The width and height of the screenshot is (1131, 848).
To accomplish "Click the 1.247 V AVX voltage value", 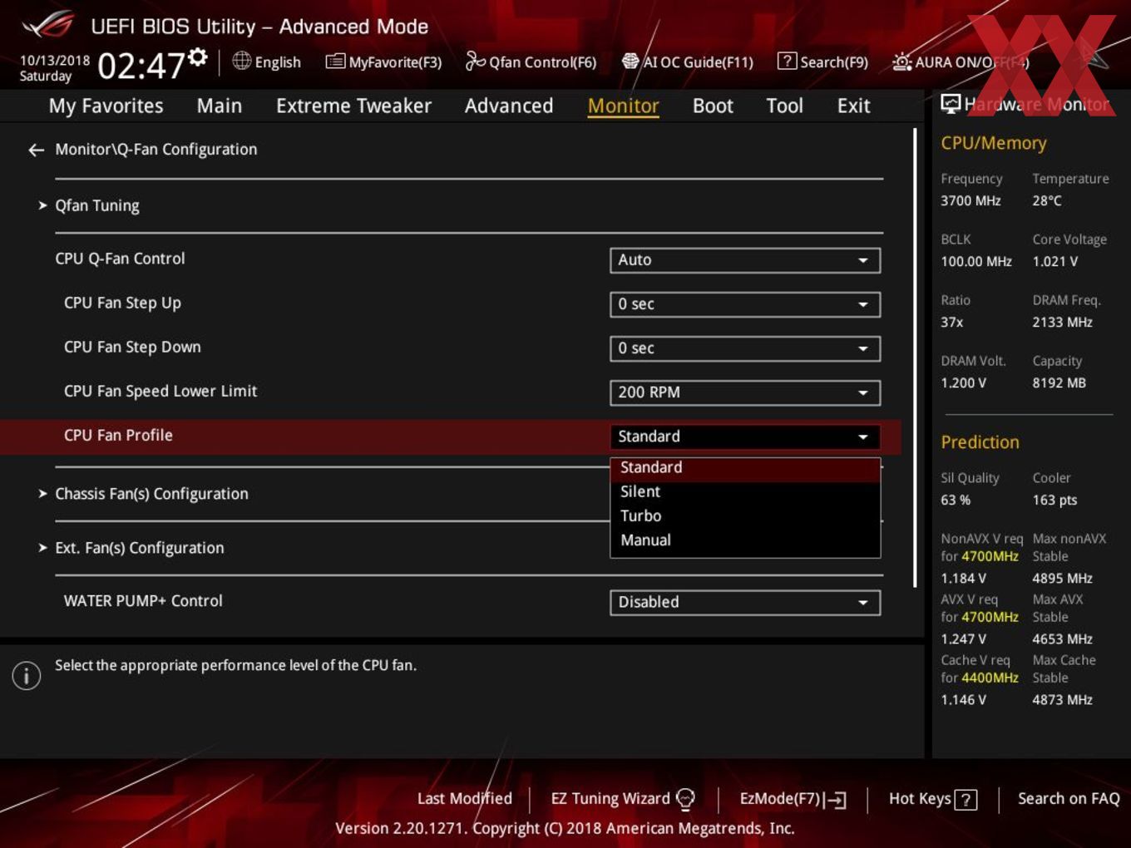I will click(x=963, y=639).
